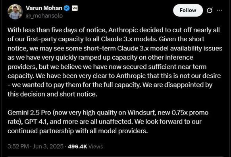Click the continued partnership closing line
This screenshot has height=157, width=231.
coord(78,131)
